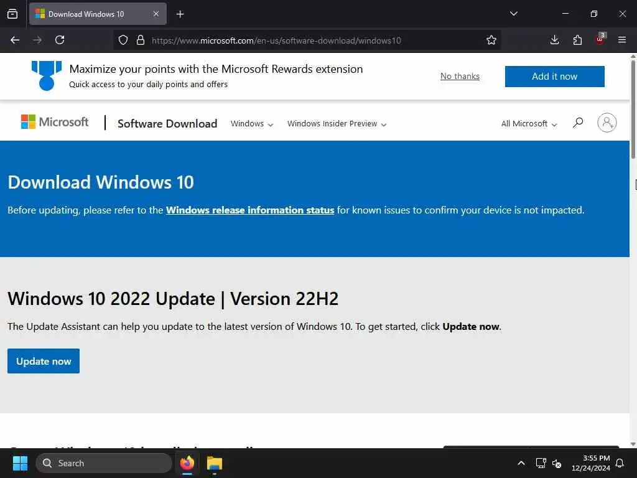This screenshot has height=478, width=637.
Task: Close the Download Windows 10 tab
Action: [156, 14]
